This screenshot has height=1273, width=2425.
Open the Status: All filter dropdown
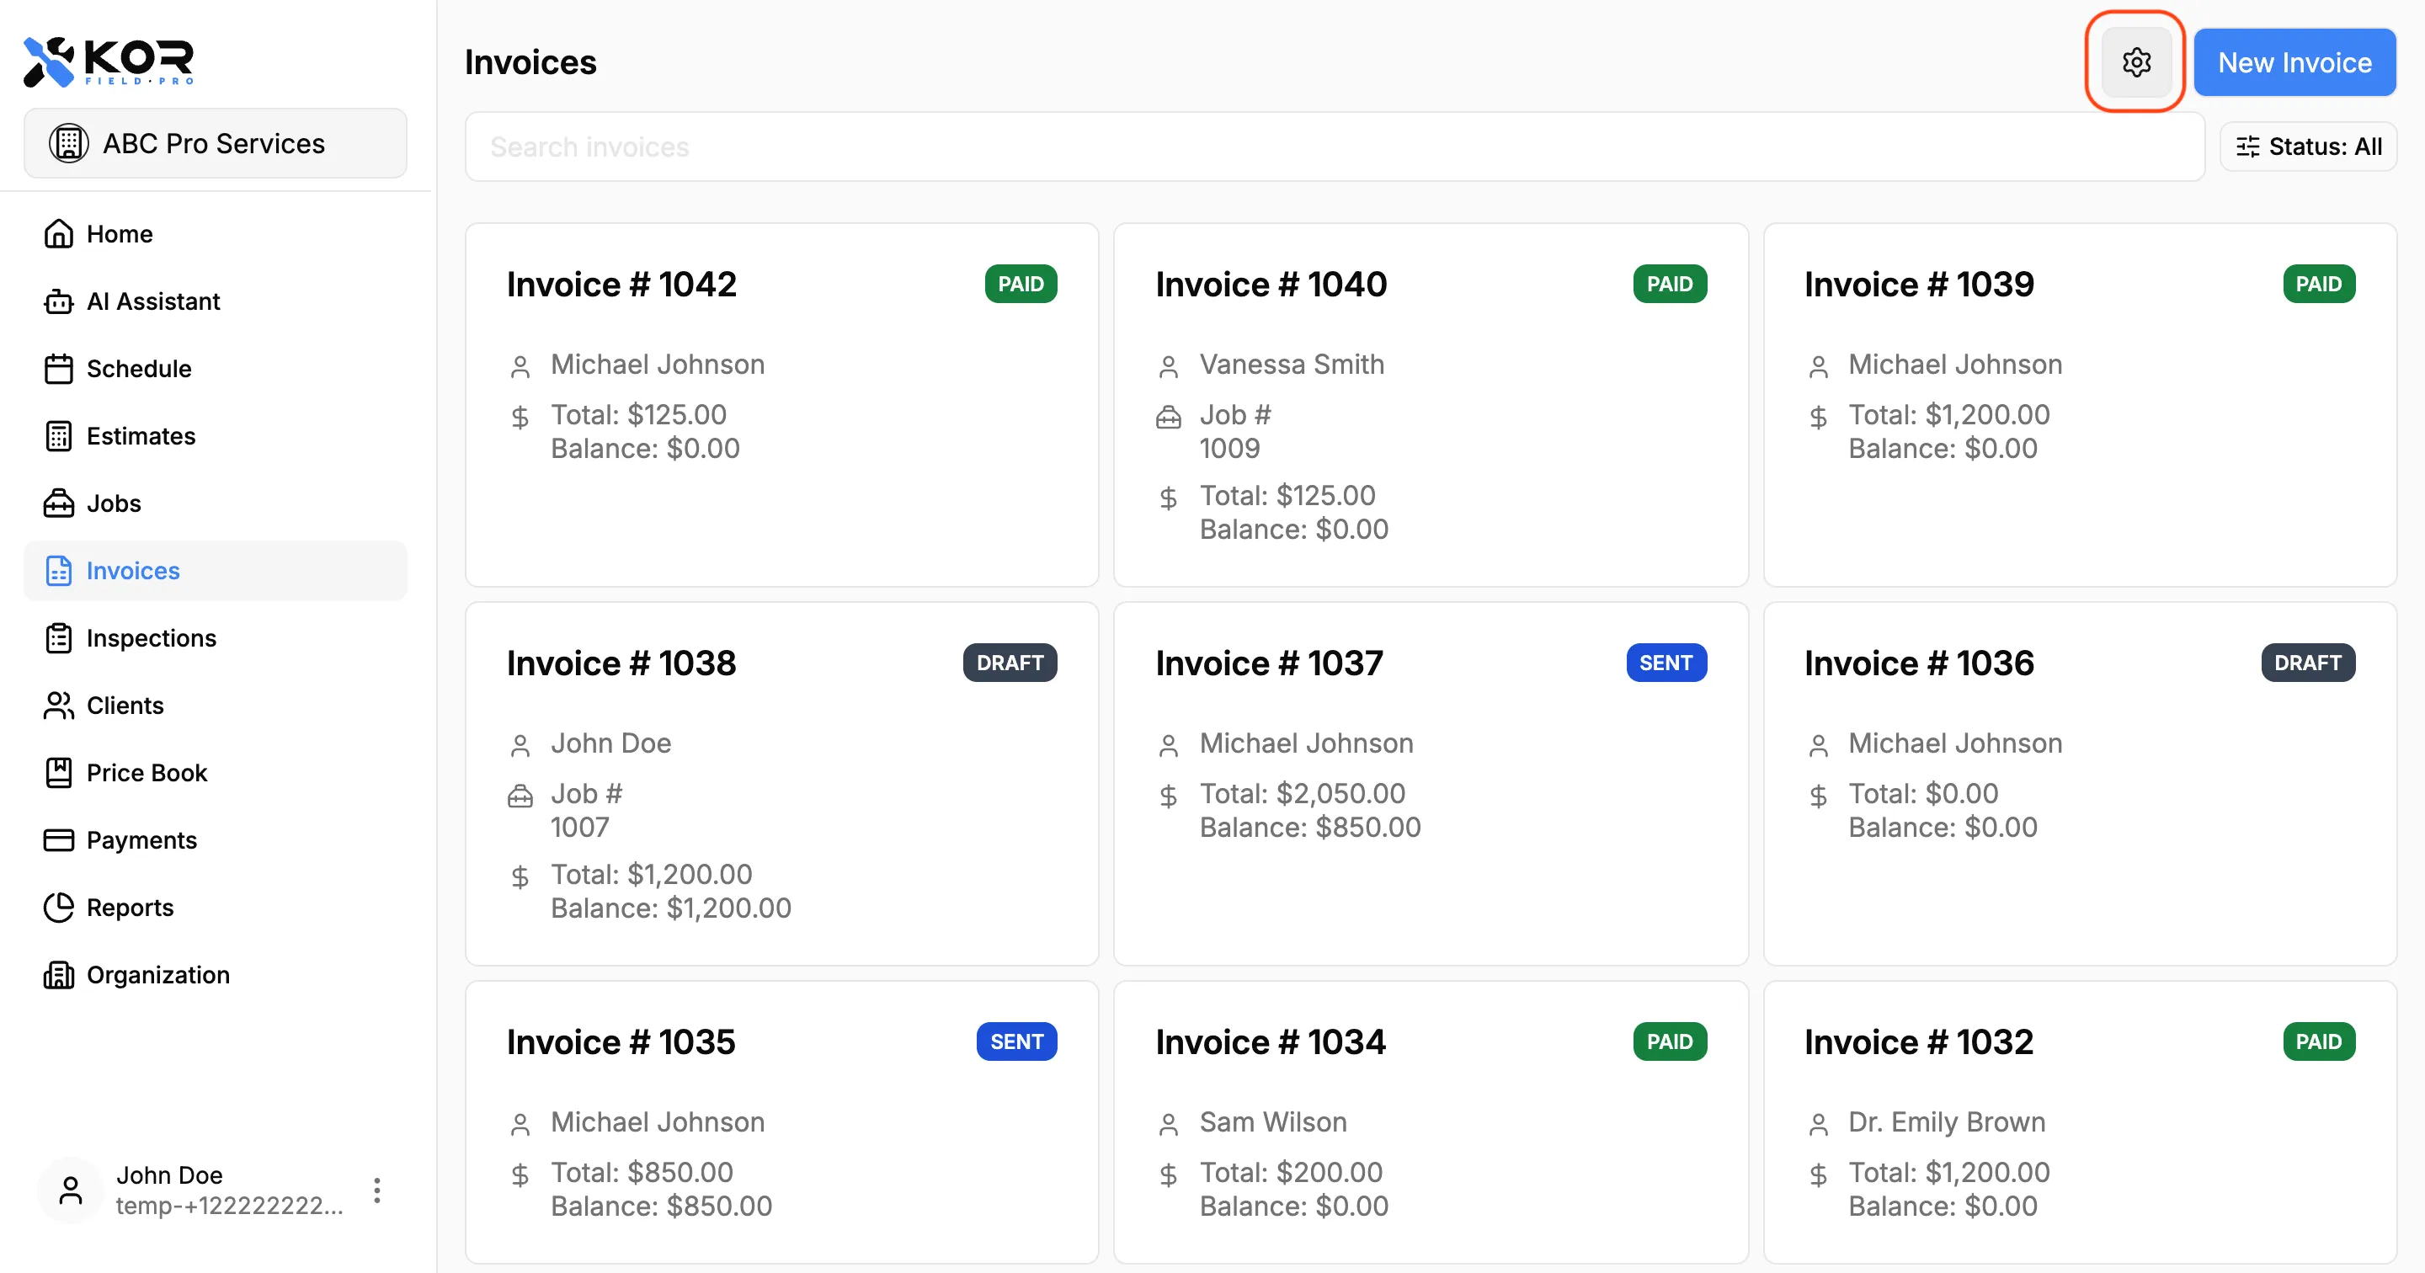pos(2307,146)
